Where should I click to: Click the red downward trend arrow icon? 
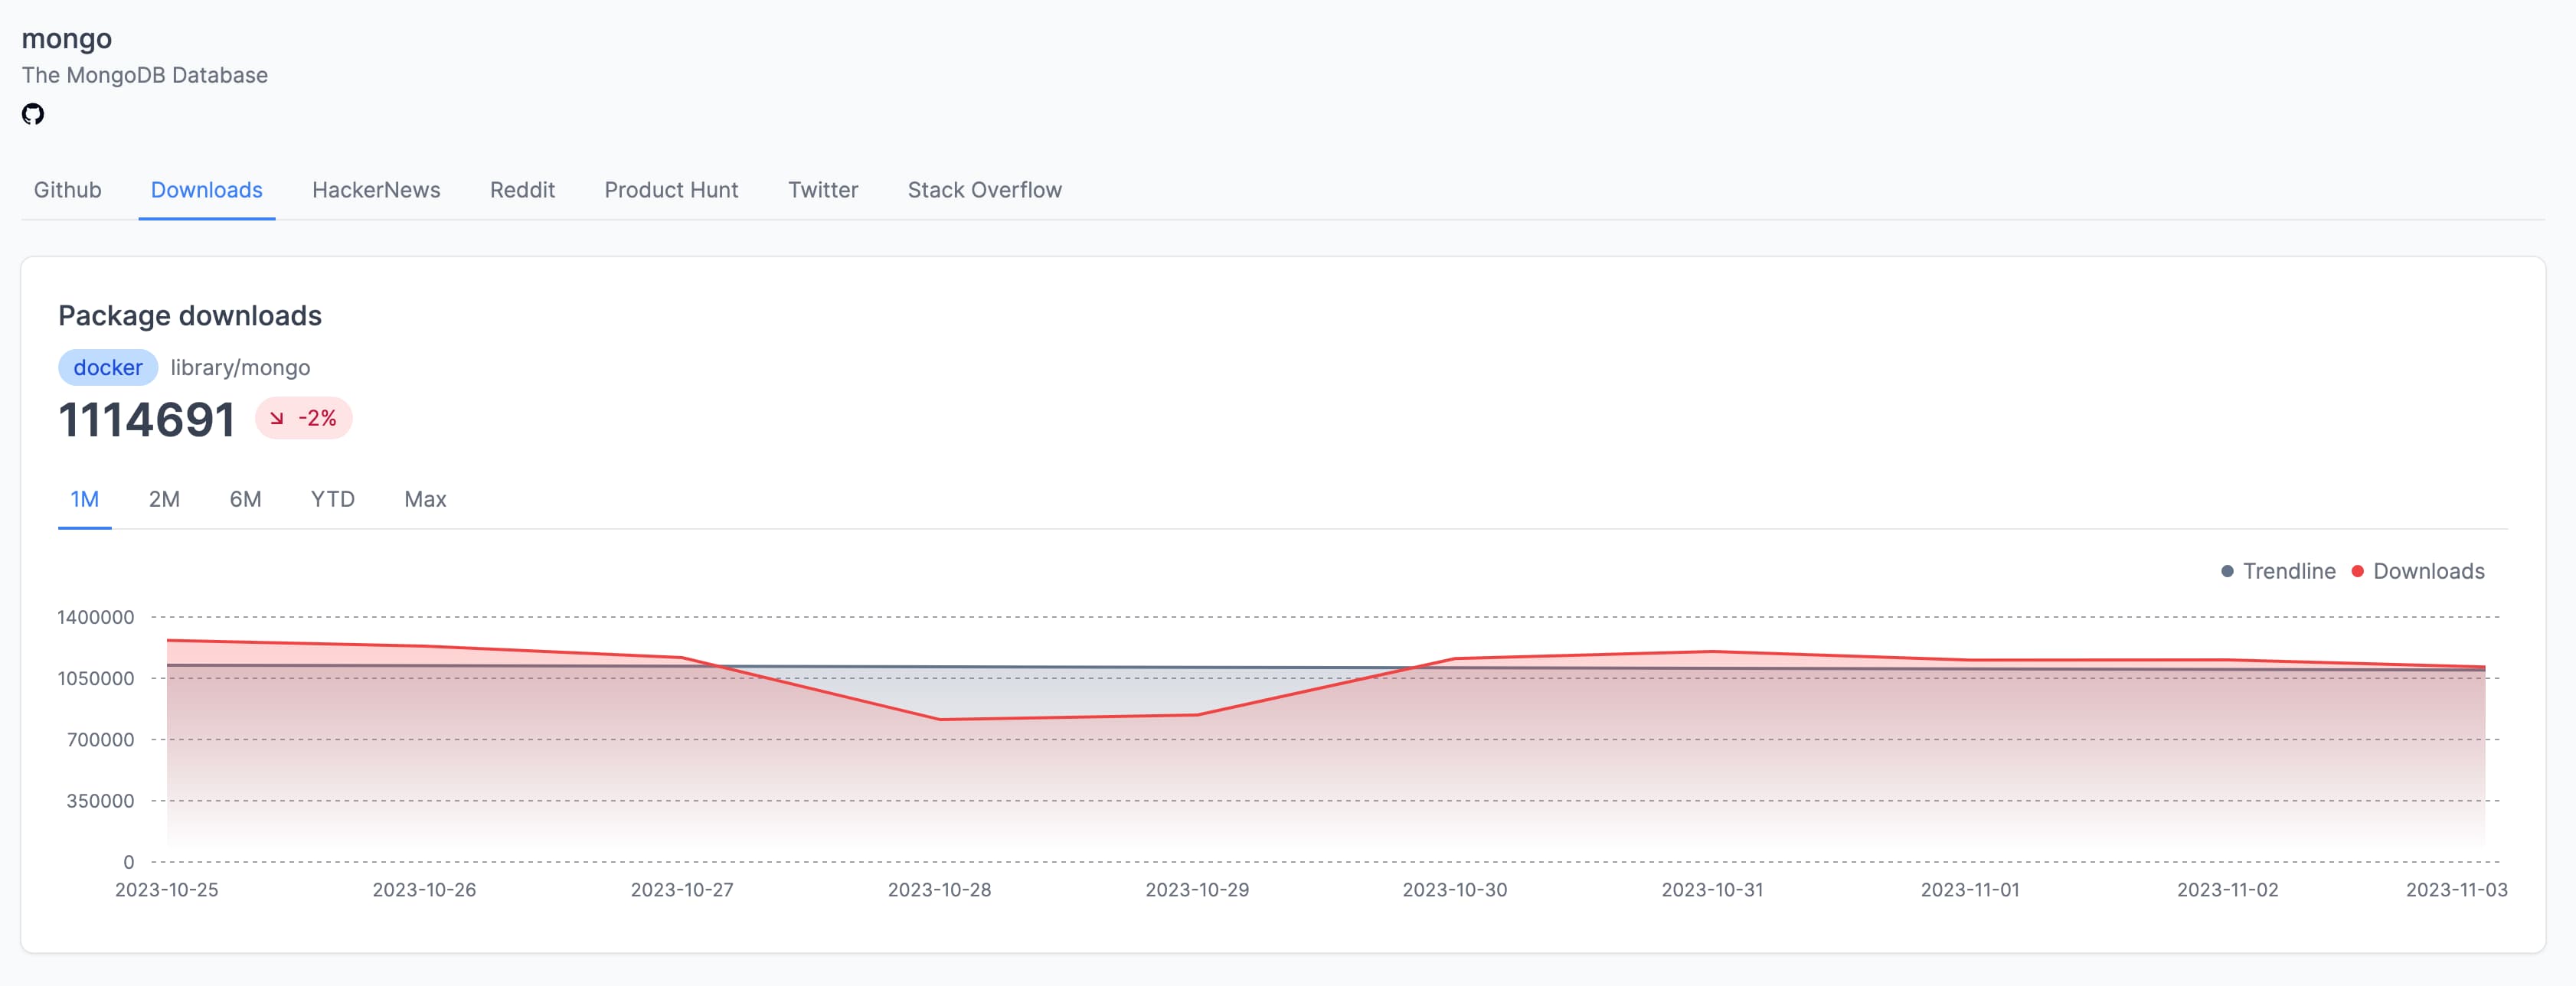tap(277, 418)
